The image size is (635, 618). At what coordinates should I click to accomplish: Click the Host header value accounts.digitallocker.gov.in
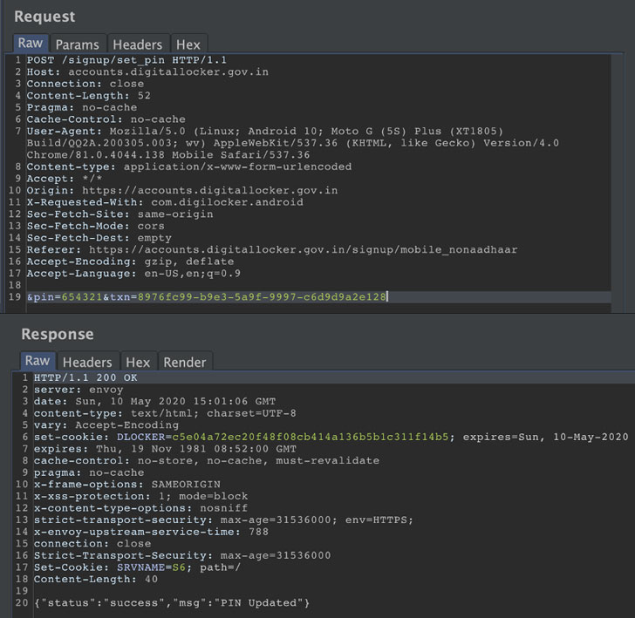pyautogui.click(x=164, y=71)
